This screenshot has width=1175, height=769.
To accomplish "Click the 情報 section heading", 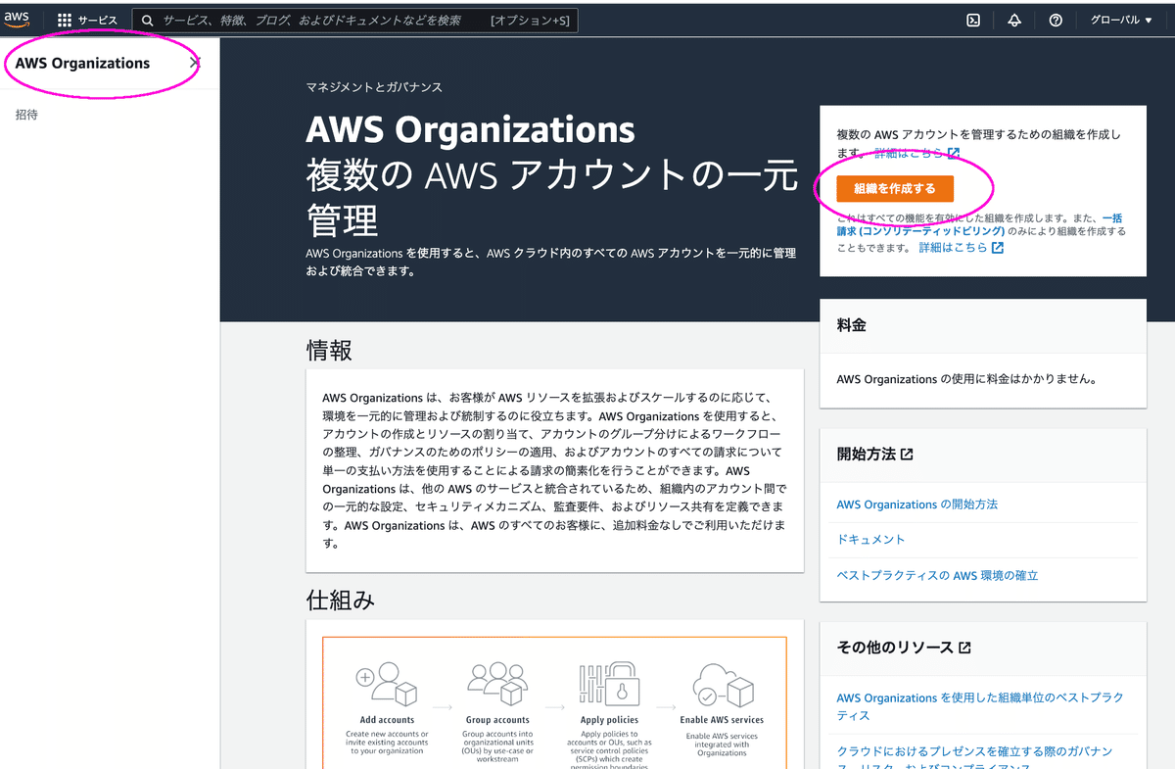I will pyautogui.click(x=329, y=350).
